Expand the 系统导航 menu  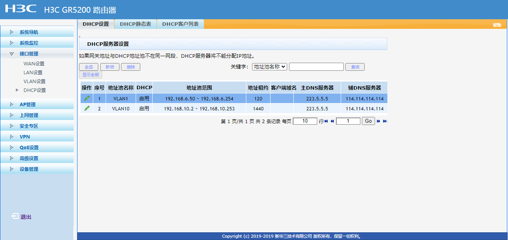point(37,32)
